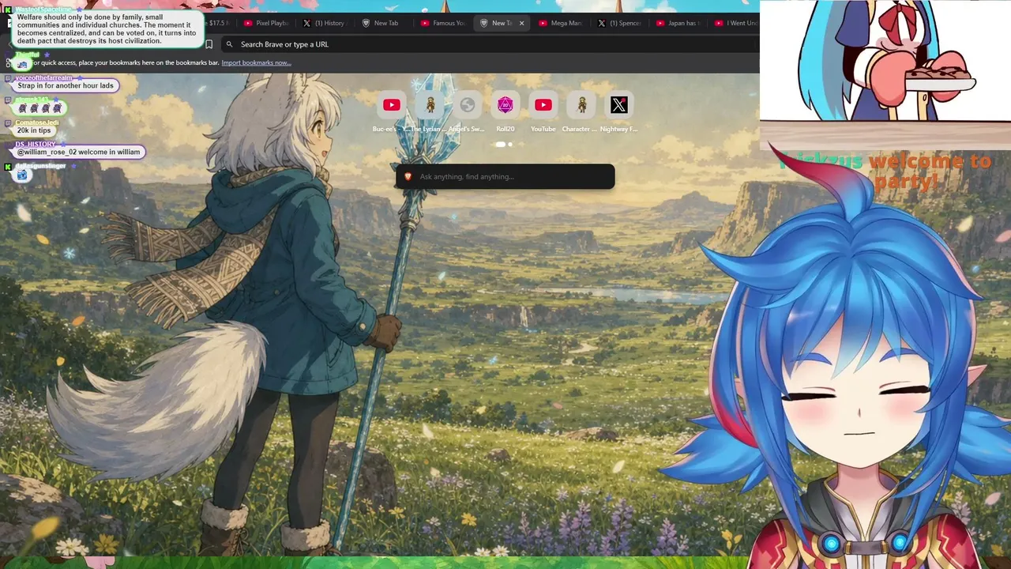Click the bookmark icon beside the address bar
This screenshot has height=569, width=1011.
(209, 44)
